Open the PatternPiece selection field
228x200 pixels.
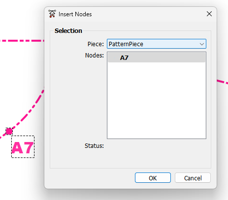tap(157, 44)
